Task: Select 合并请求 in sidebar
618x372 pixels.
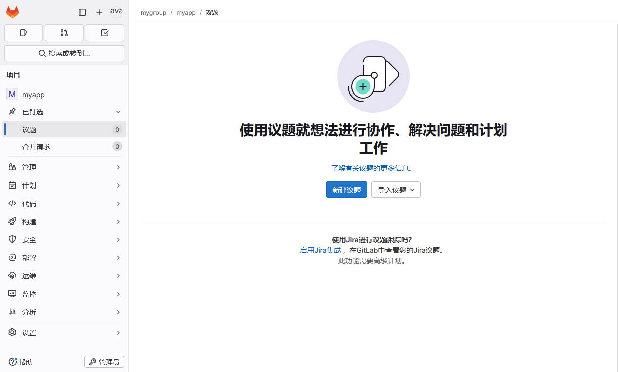Action: [36, 147]
